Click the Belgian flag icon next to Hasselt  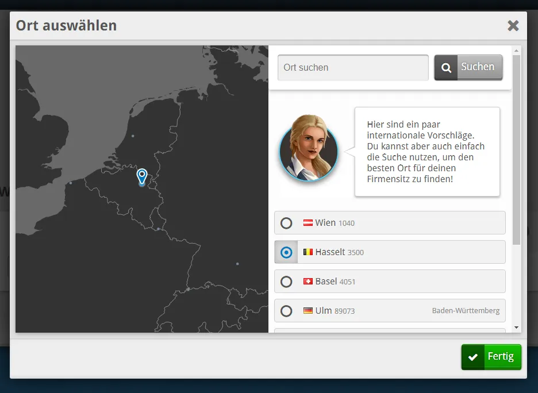coord(308,252)
